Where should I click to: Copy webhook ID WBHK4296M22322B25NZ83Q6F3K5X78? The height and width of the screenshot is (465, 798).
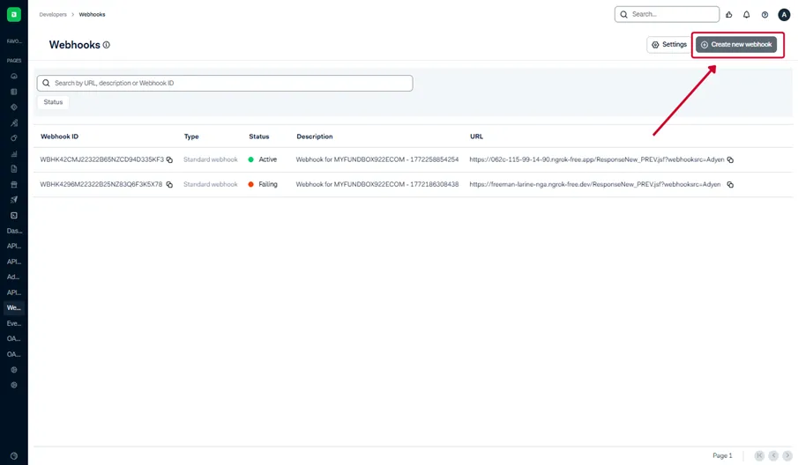point(169,184)
